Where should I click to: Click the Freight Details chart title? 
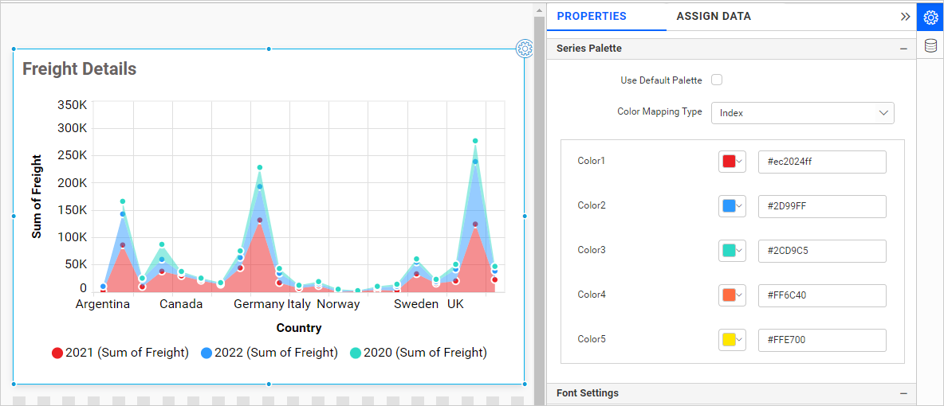(80, 69)
